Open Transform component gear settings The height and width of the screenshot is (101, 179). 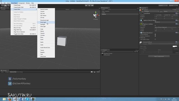[178, 13]
